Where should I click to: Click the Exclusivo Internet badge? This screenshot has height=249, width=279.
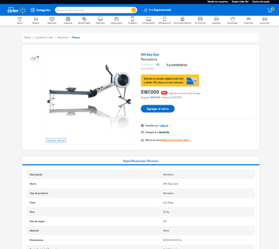56,140
